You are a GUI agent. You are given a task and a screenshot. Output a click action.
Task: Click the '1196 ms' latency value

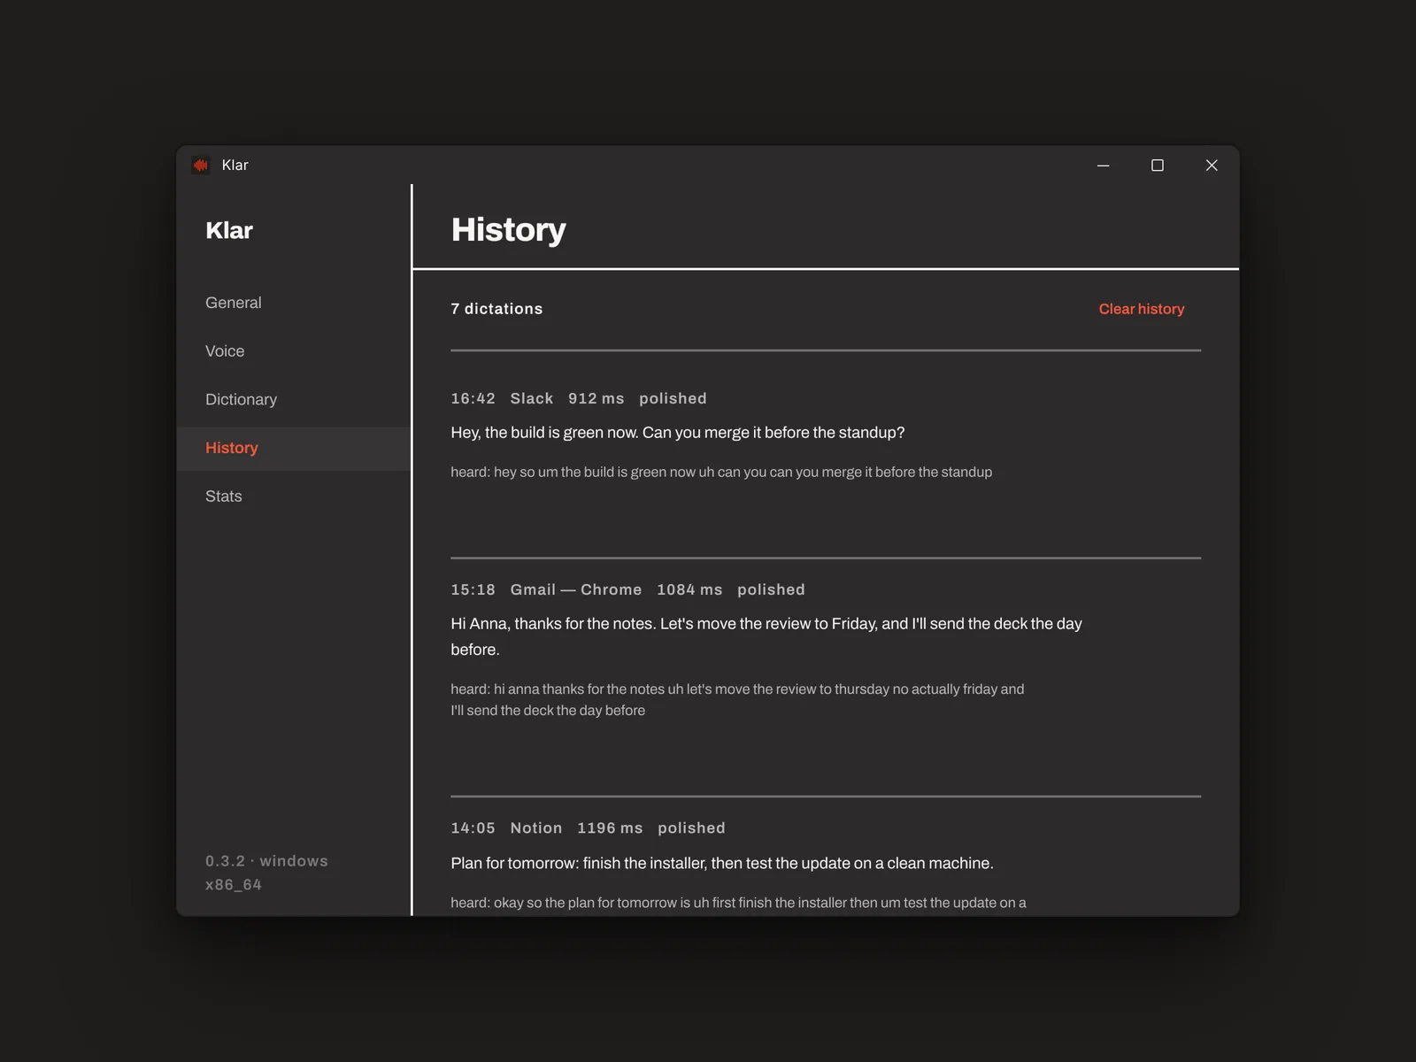click(610, 828)
